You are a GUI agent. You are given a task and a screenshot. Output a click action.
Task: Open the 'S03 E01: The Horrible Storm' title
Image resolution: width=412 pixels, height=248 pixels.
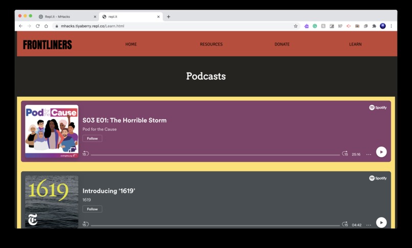pyautogui.click(x=125, y=120)
